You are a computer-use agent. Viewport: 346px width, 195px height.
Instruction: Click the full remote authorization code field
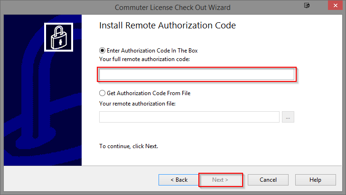tap(196, 74)
